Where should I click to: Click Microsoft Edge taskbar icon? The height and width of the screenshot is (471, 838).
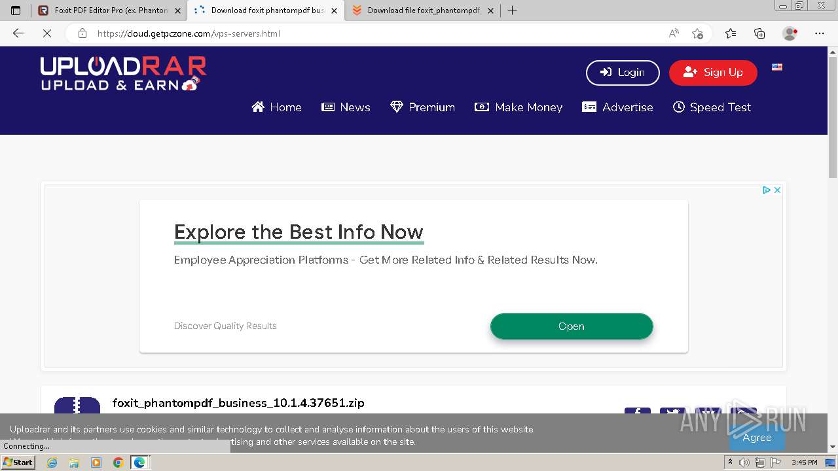[139, 462]
